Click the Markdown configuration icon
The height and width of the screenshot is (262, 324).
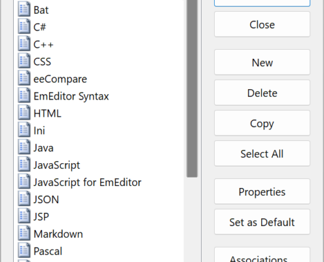point(24,233)
